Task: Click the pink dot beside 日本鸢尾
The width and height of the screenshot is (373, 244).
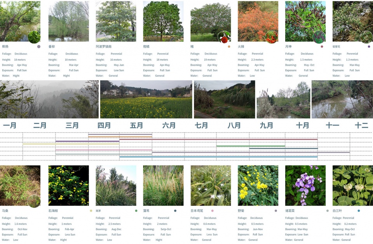Action: point(212,211)
